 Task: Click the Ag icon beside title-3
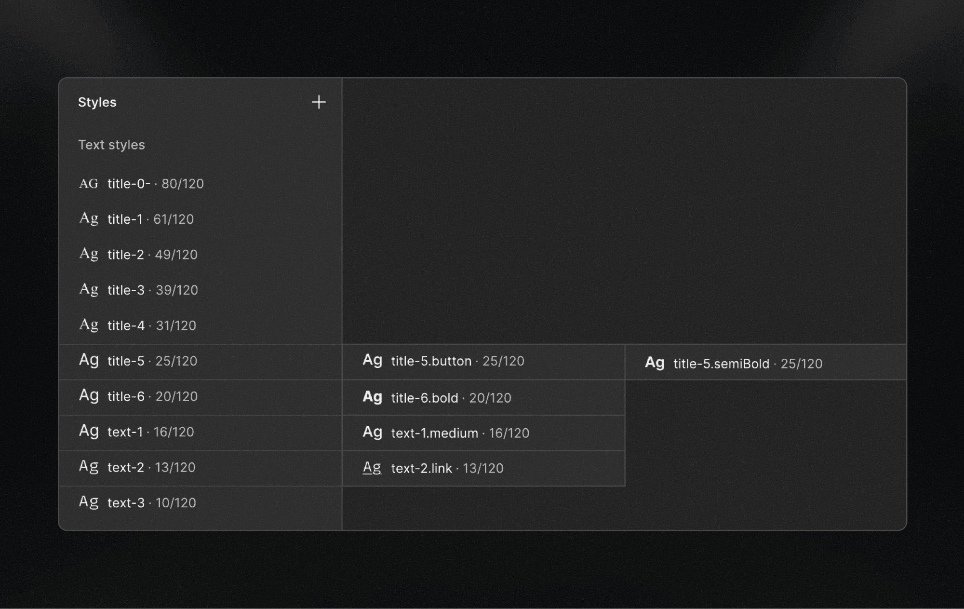click(89, 289)
